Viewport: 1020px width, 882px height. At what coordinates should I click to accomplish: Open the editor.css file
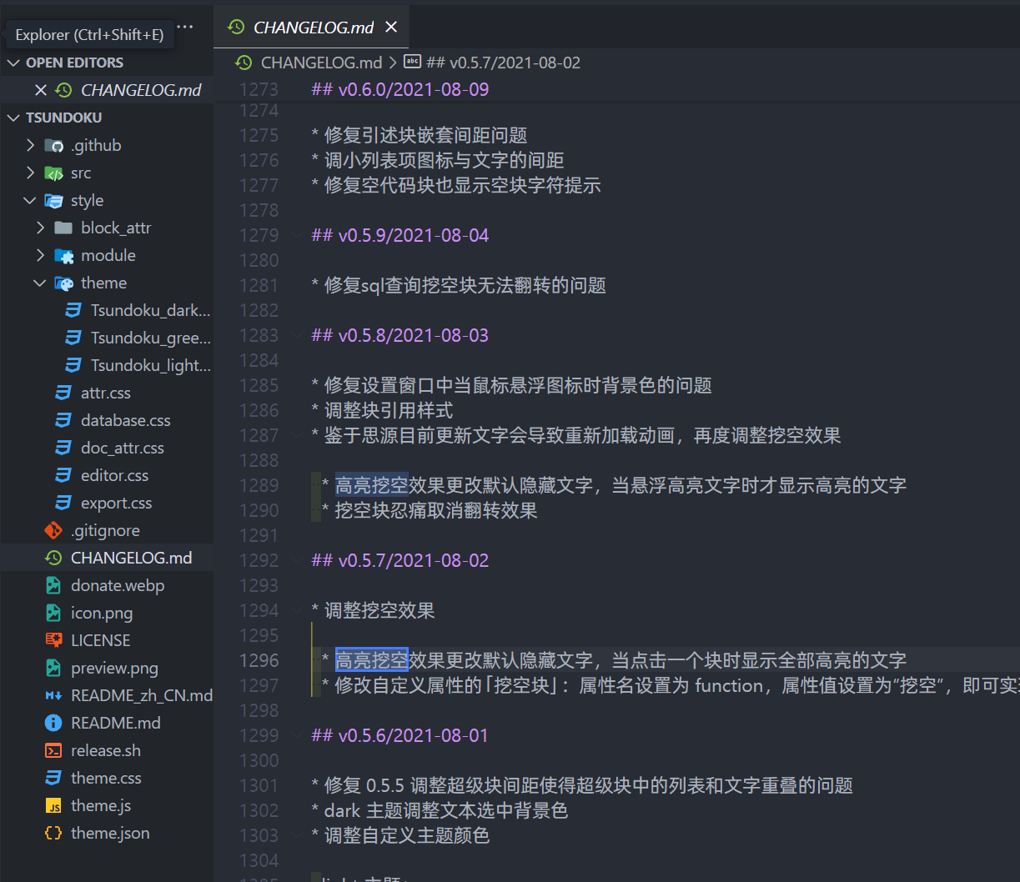pos(114,475)
